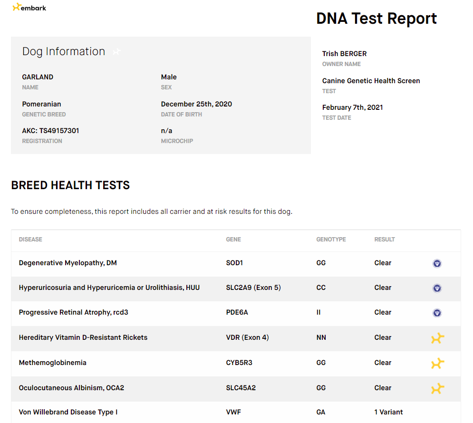
Task: Click the yellow Embark icon for Oculocutaneous Albinism
Action: click(437, 388)
